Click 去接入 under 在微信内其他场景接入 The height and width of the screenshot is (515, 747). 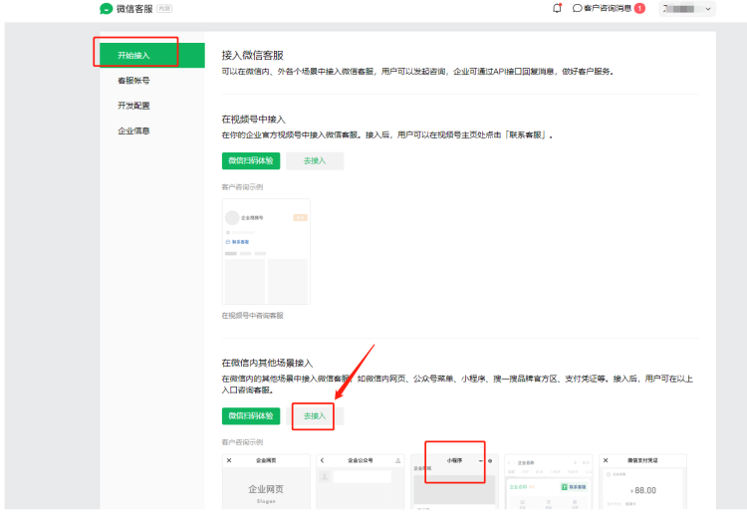[315, 416]
